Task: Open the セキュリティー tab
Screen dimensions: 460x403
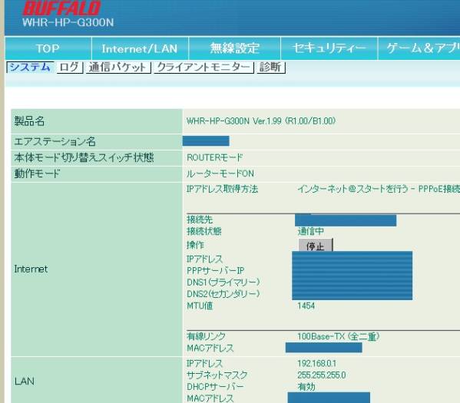Action: coord(329,48)
